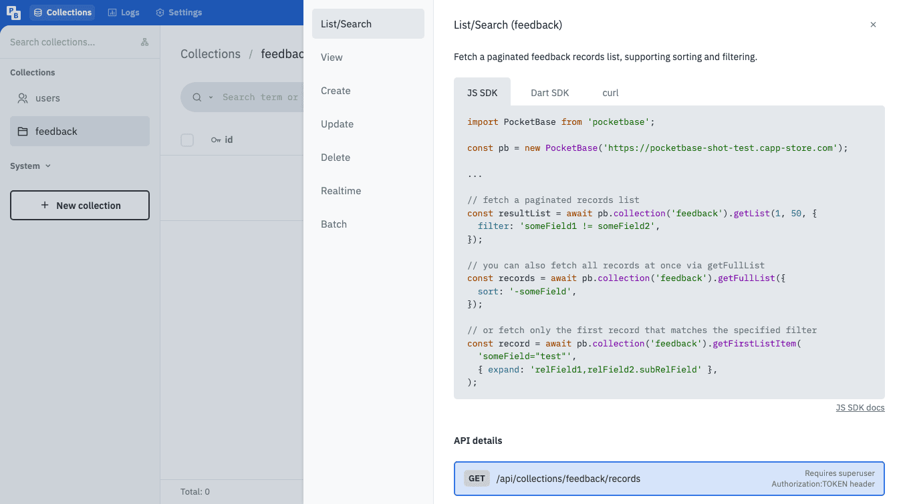Click the Collections breadcrumb link
This screenshot has width=905, height=504.
point(211,54)
